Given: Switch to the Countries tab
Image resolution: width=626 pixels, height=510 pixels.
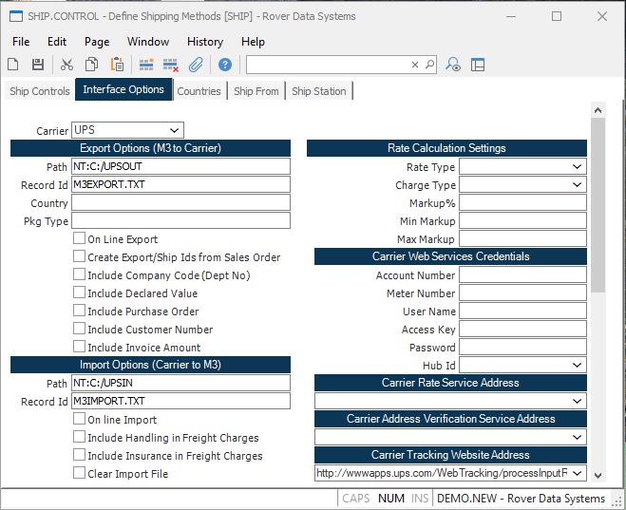Looking at the screenshot, I should 199,91.
